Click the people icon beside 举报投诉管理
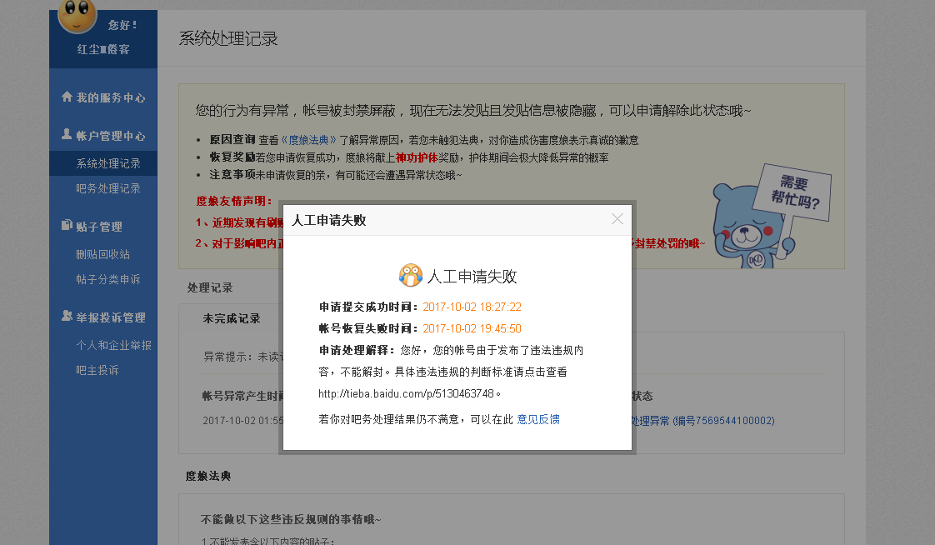 click(67, 317)
